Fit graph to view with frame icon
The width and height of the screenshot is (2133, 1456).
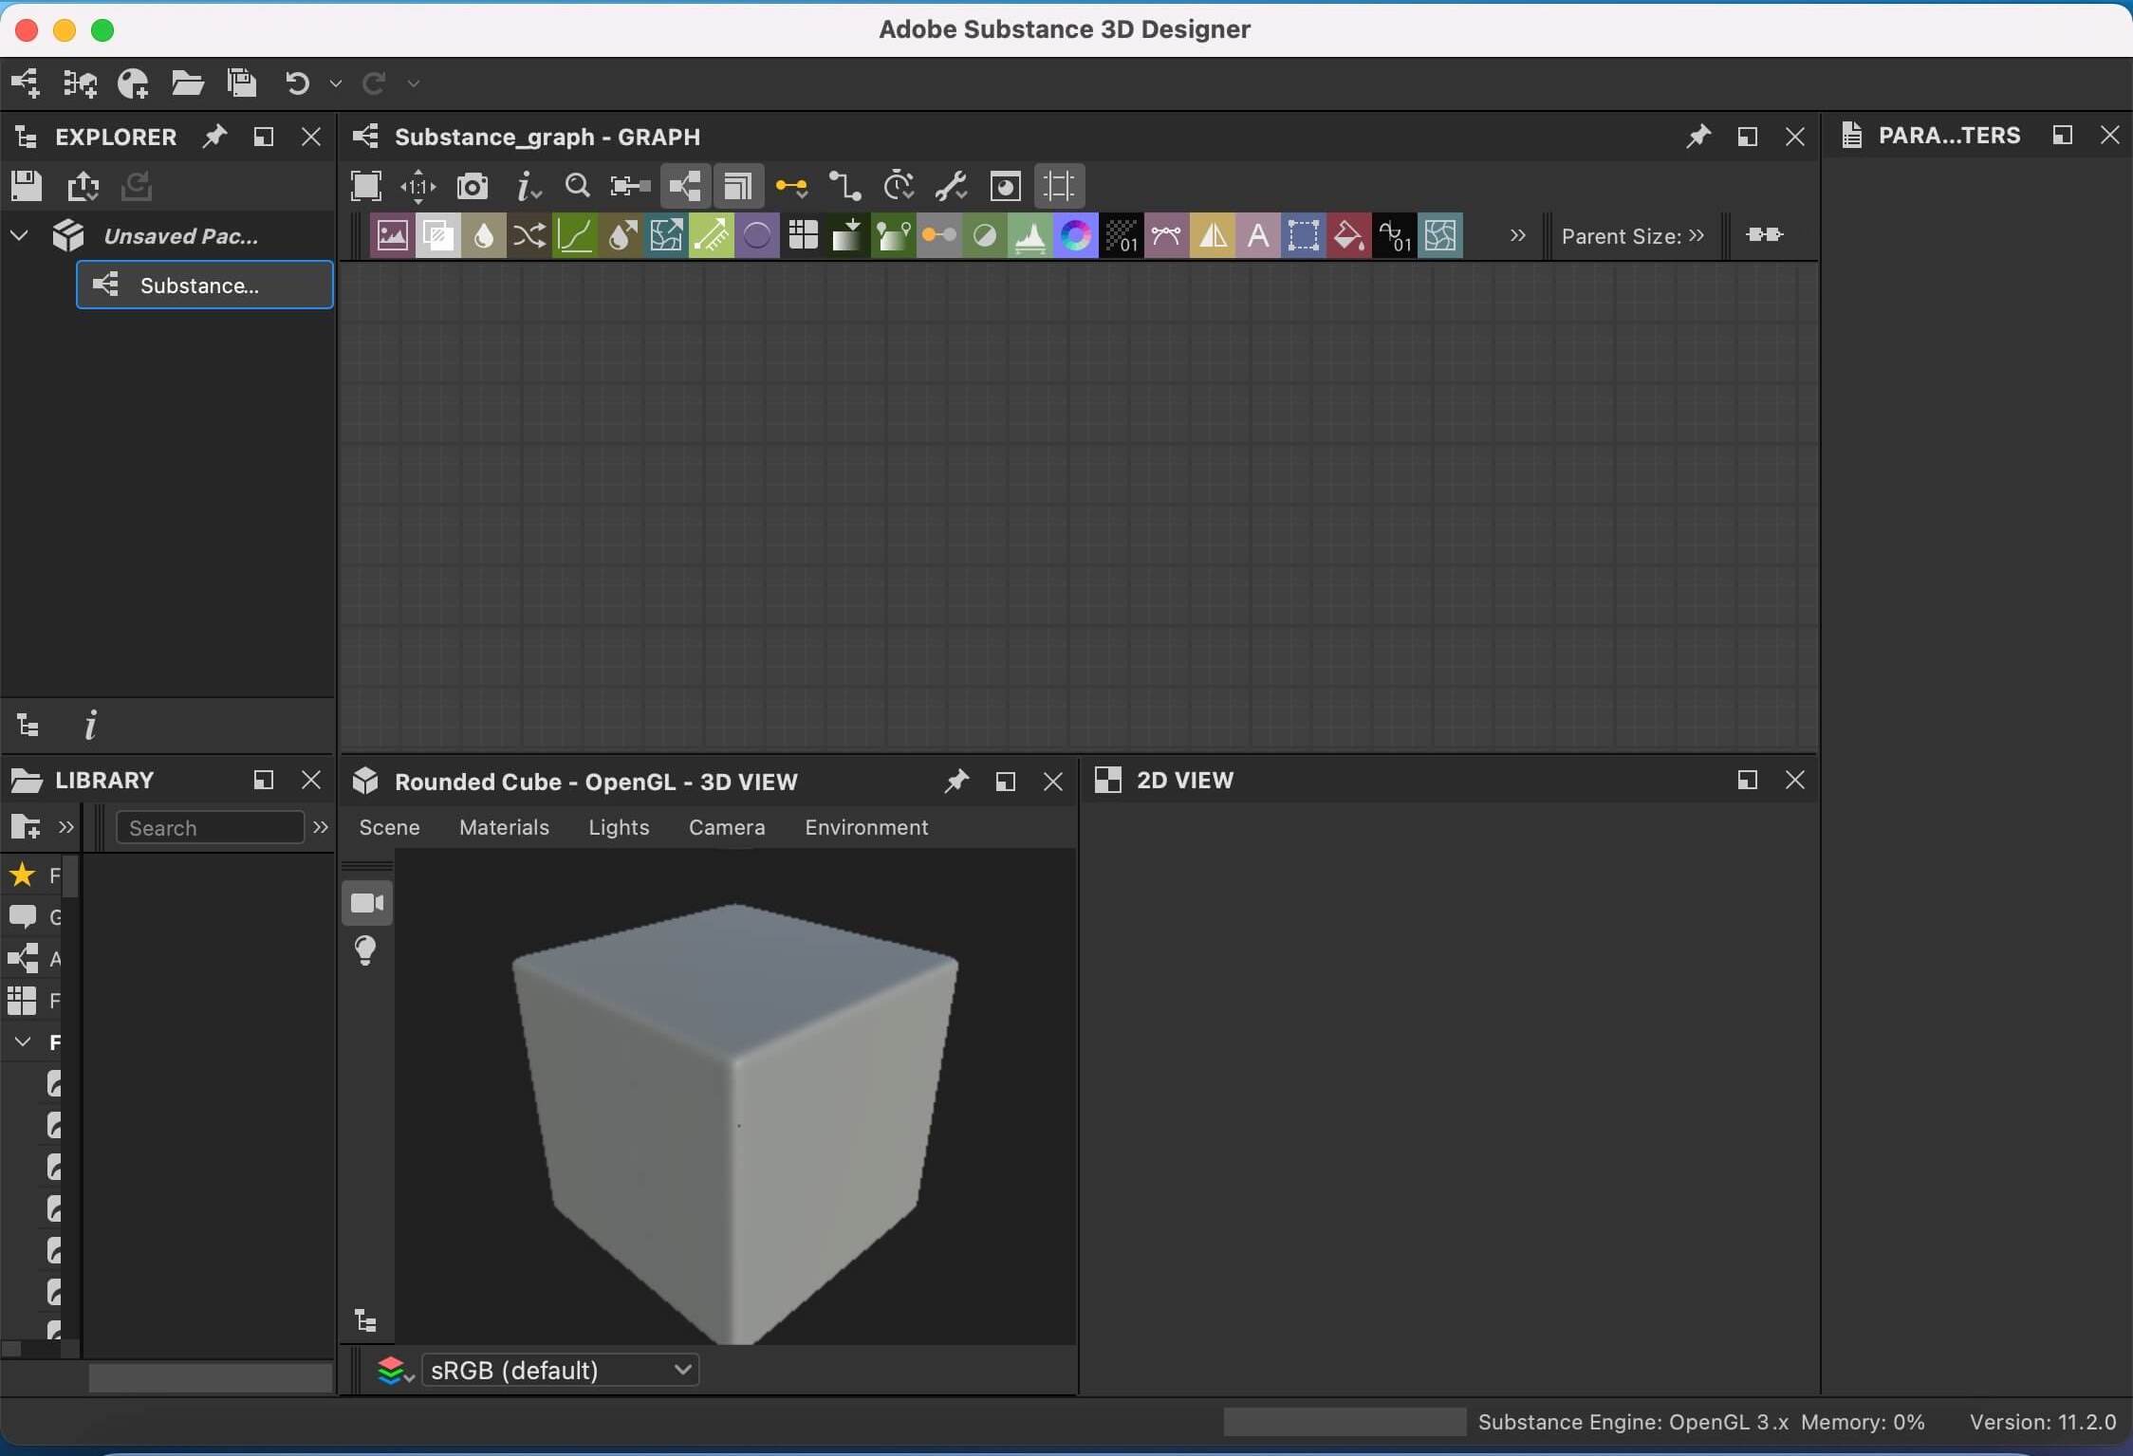pos(366,186)
